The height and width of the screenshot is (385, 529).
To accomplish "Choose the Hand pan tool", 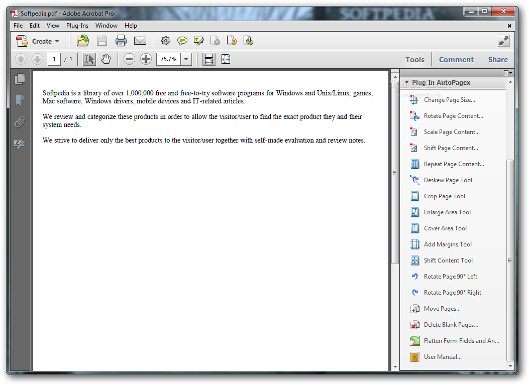I will (106, 59).
